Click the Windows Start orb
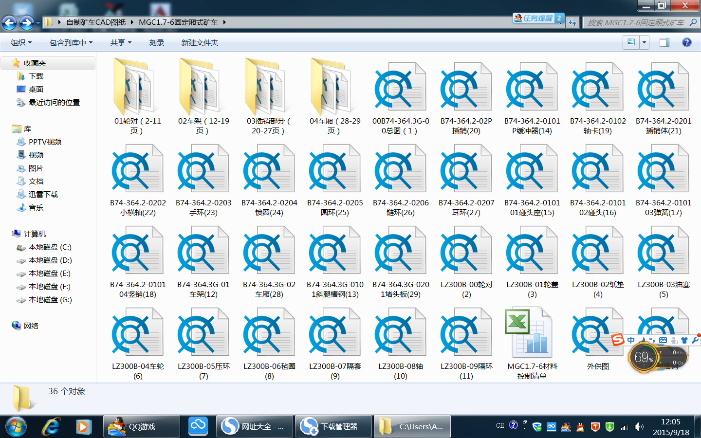Image resolution: width=701 pixels, height=438 pixels. click(x=16, y=427)
